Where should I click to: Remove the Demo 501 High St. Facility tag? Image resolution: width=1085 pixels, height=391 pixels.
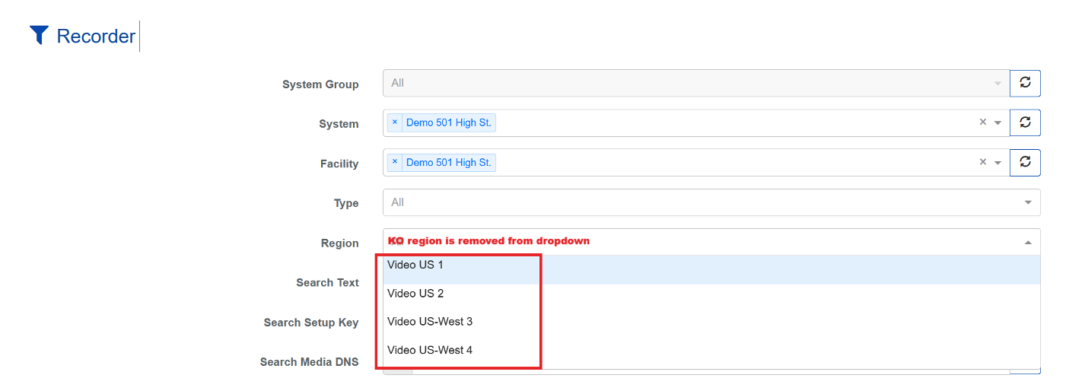pos(394,162)
